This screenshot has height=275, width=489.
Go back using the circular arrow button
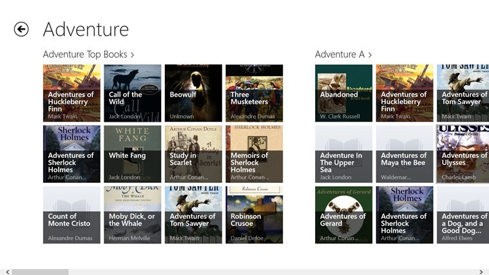pyautogui.click(x=21, y=30)
